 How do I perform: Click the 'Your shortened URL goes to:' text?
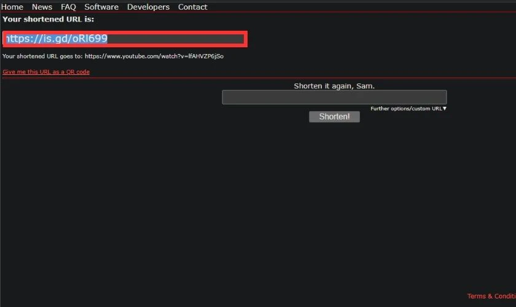[x=42, y=56]
